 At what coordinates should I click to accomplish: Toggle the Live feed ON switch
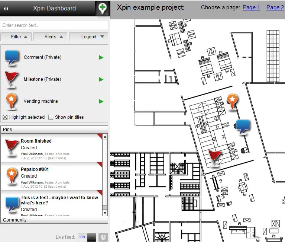(87, 237)
